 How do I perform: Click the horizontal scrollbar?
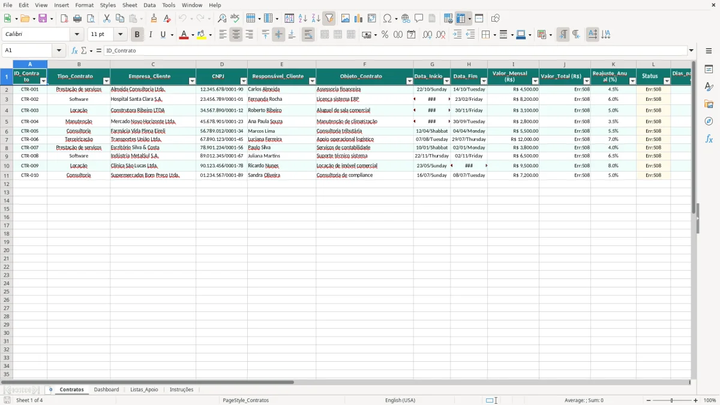pos(147,382)
